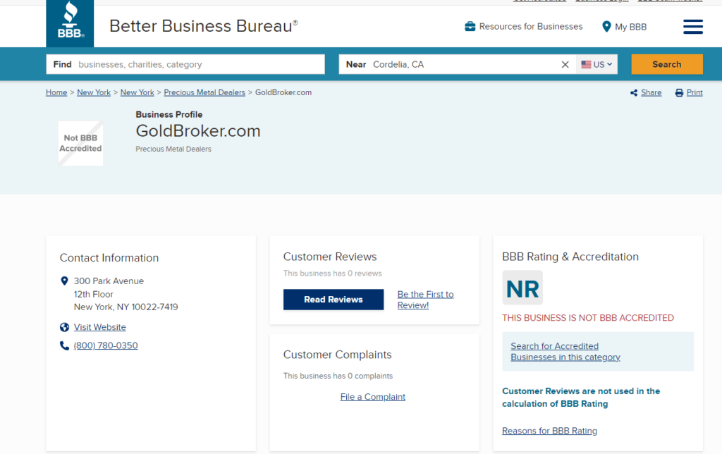
Task: Click the Better Business Bureau title text
Action: pos(204,26)
